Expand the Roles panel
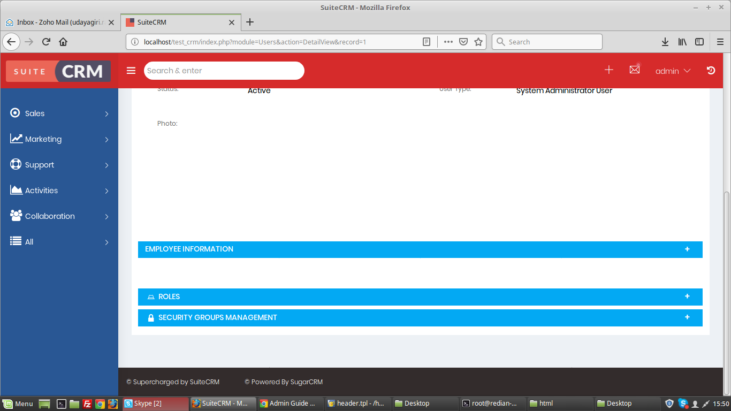731x411 pixels. pos(420,297)
